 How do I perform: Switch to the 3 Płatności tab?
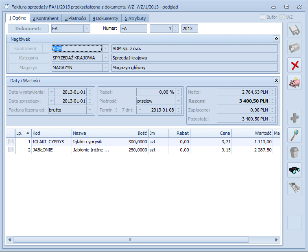(x=76, y=18)
